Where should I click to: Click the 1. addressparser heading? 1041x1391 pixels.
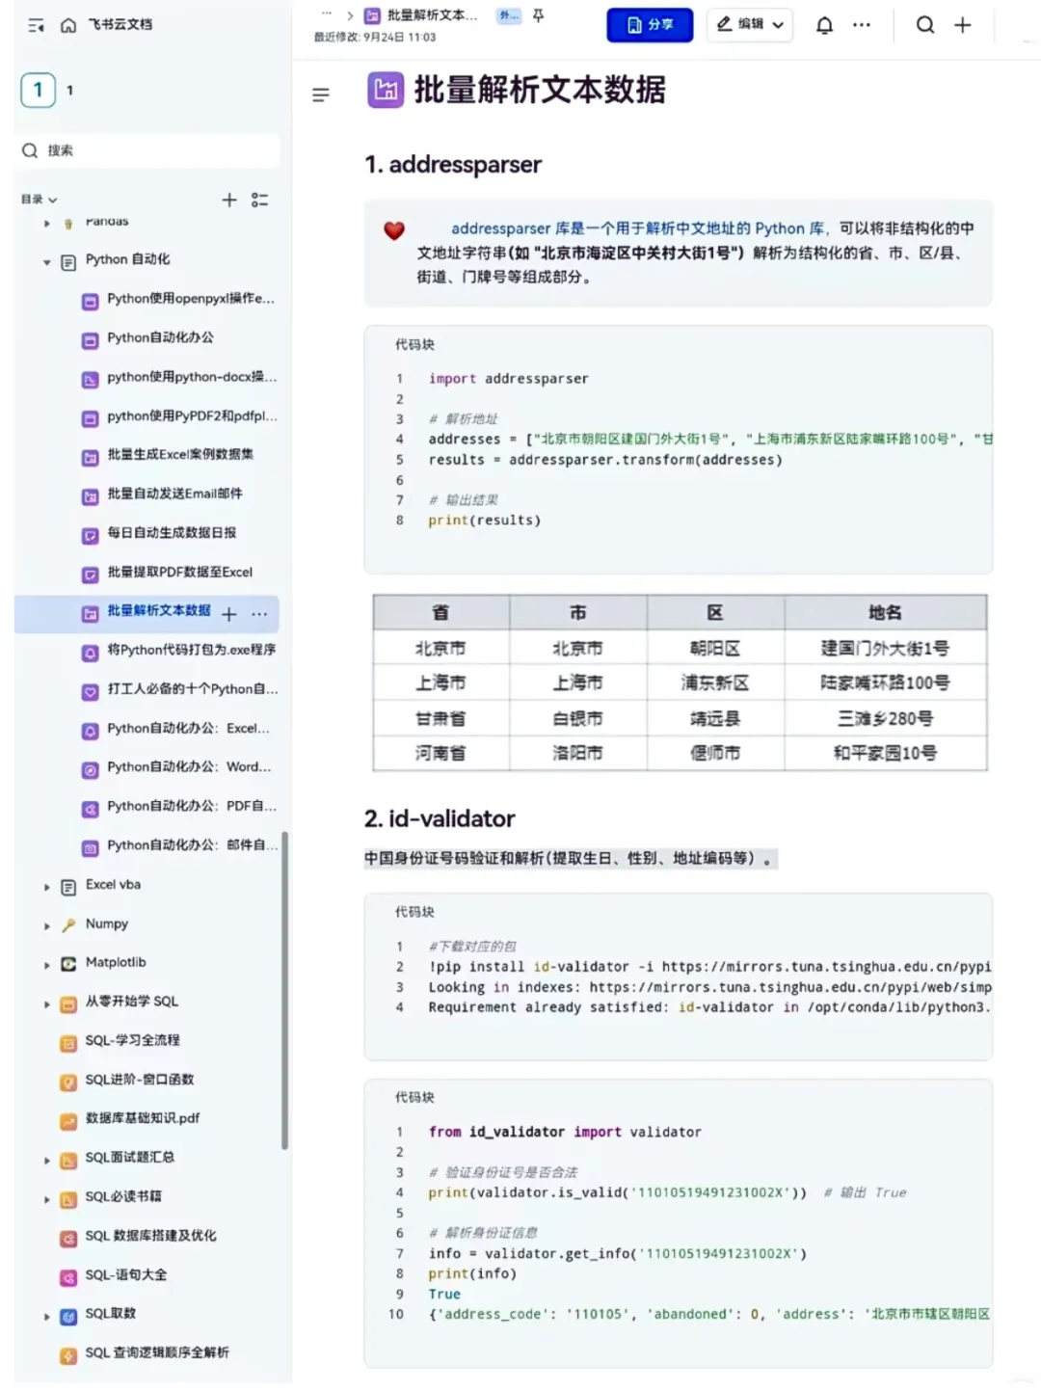453,165
